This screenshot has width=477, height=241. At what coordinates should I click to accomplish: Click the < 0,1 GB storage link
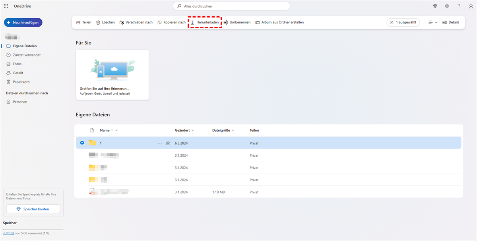coord(9,233)
